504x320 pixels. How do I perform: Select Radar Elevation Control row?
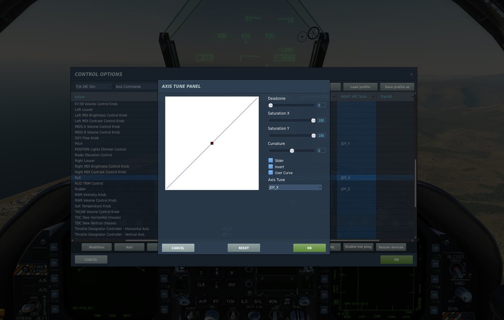pos(114,155)
